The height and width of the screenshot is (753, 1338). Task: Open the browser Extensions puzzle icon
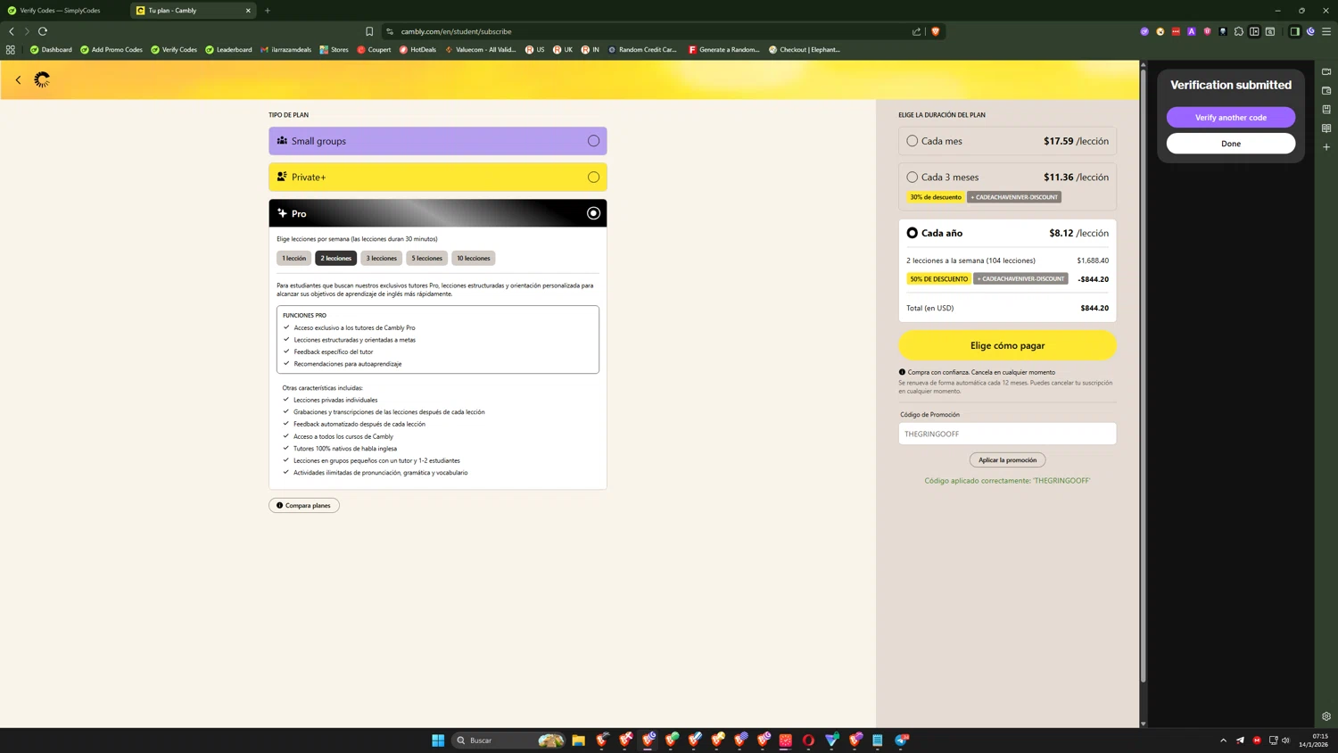coord(1238,31)
